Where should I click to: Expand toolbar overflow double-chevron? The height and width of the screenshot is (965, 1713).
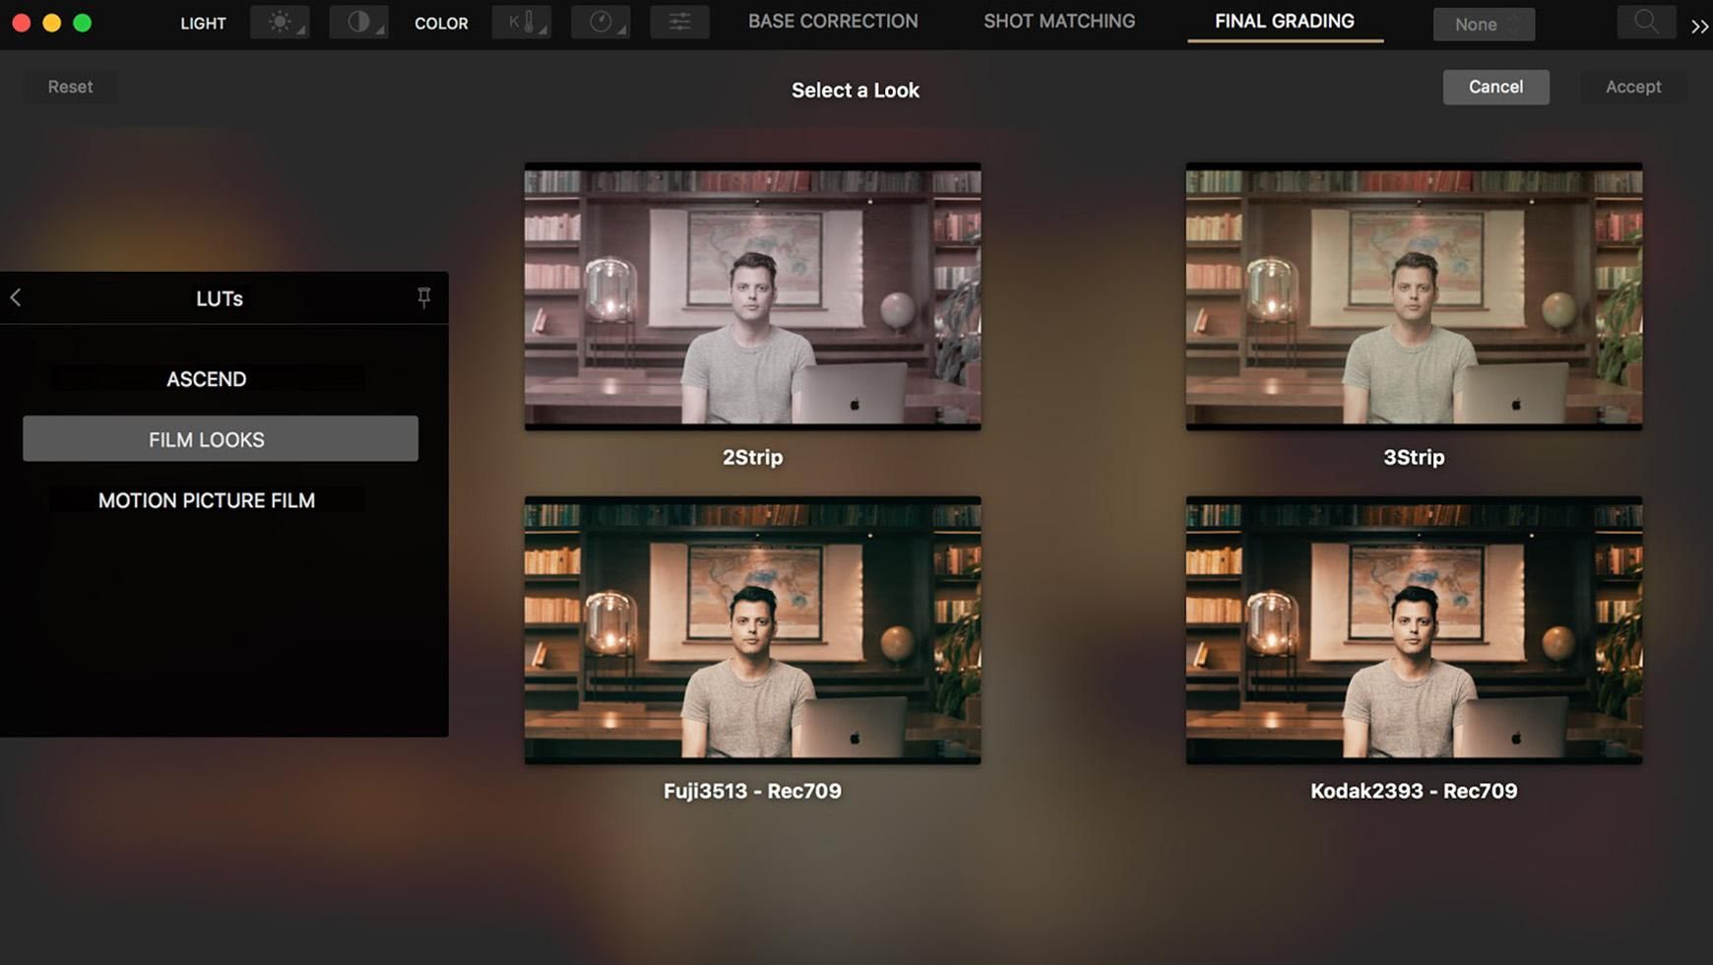(x=1699, y=27)
